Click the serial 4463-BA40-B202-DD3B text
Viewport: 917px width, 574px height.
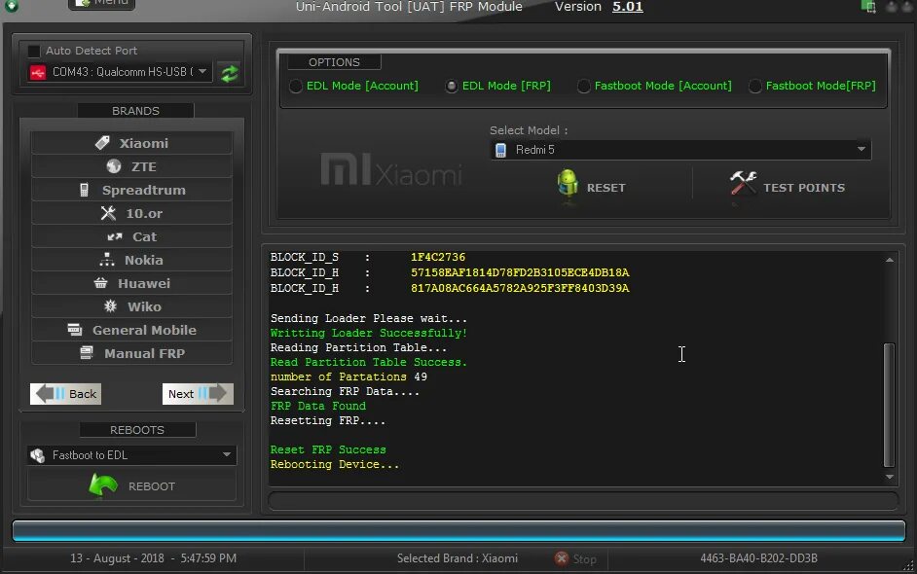coord(758,558)
